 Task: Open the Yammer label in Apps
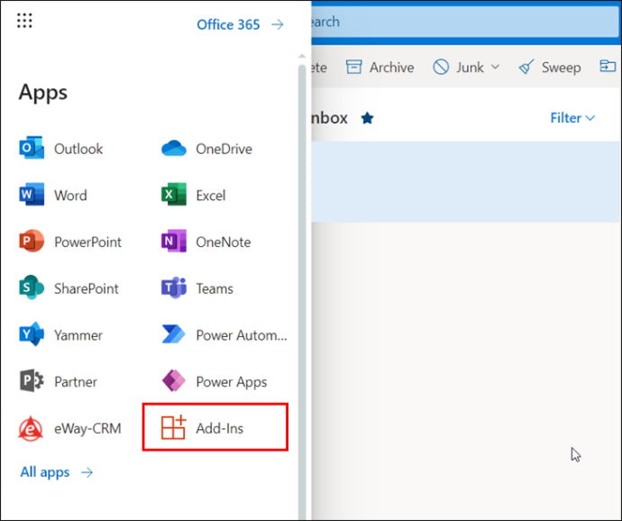(x=78, y=335)
